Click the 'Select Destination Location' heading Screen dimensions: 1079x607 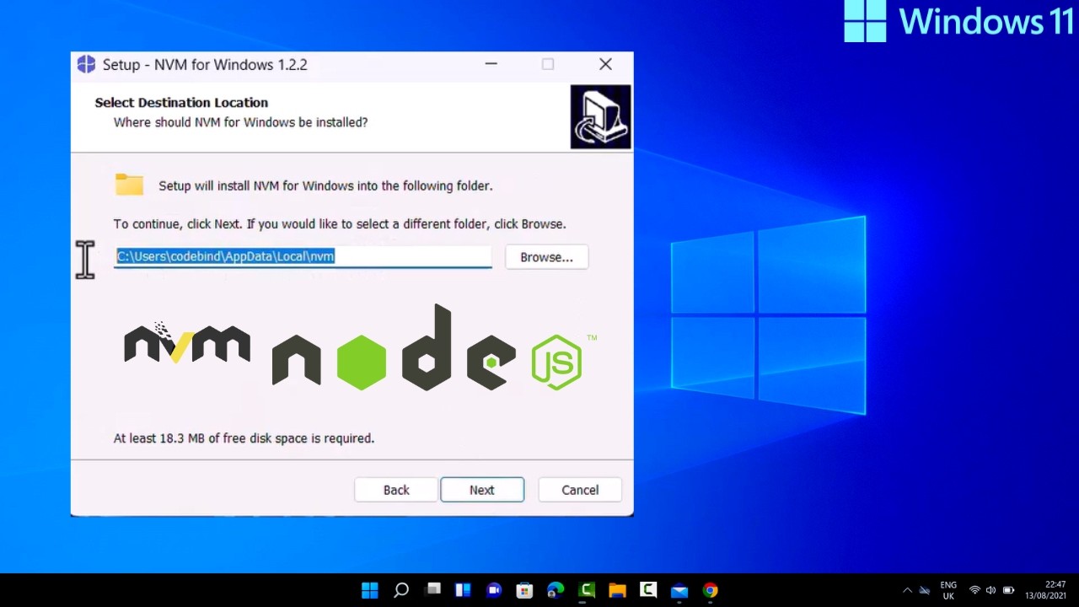(181, 102)
